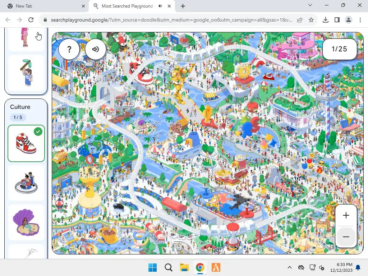
Task: Click the Culture category heading
Action: click(x=20, y=107)
